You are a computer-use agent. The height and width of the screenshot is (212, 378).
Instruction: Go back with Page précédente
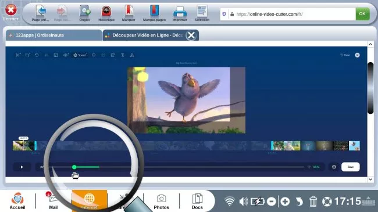(x=41, y=13)
